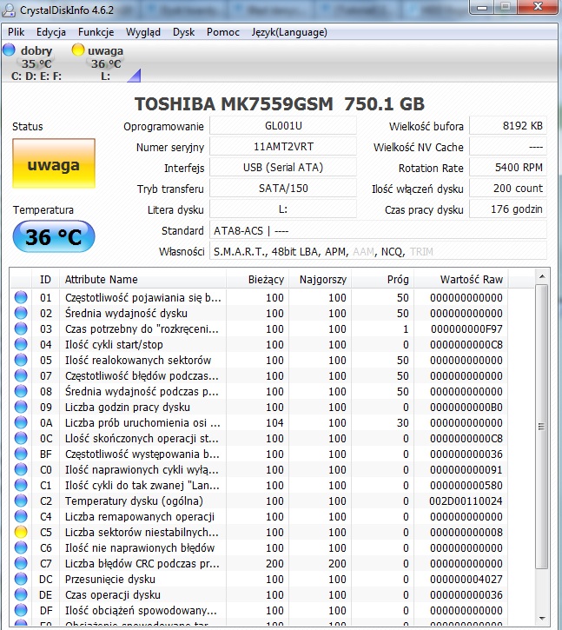The image size is (562, 630).
Task: Open the Język(Language) menu
Action: tap(289, 32)
